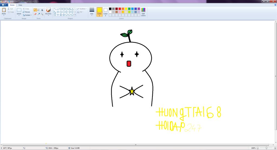Image resolution: width=277 pixels, height=150 pixels.
Task: Pick the purple color swatch
Action: pyautogui.click(x=139, y=9)
